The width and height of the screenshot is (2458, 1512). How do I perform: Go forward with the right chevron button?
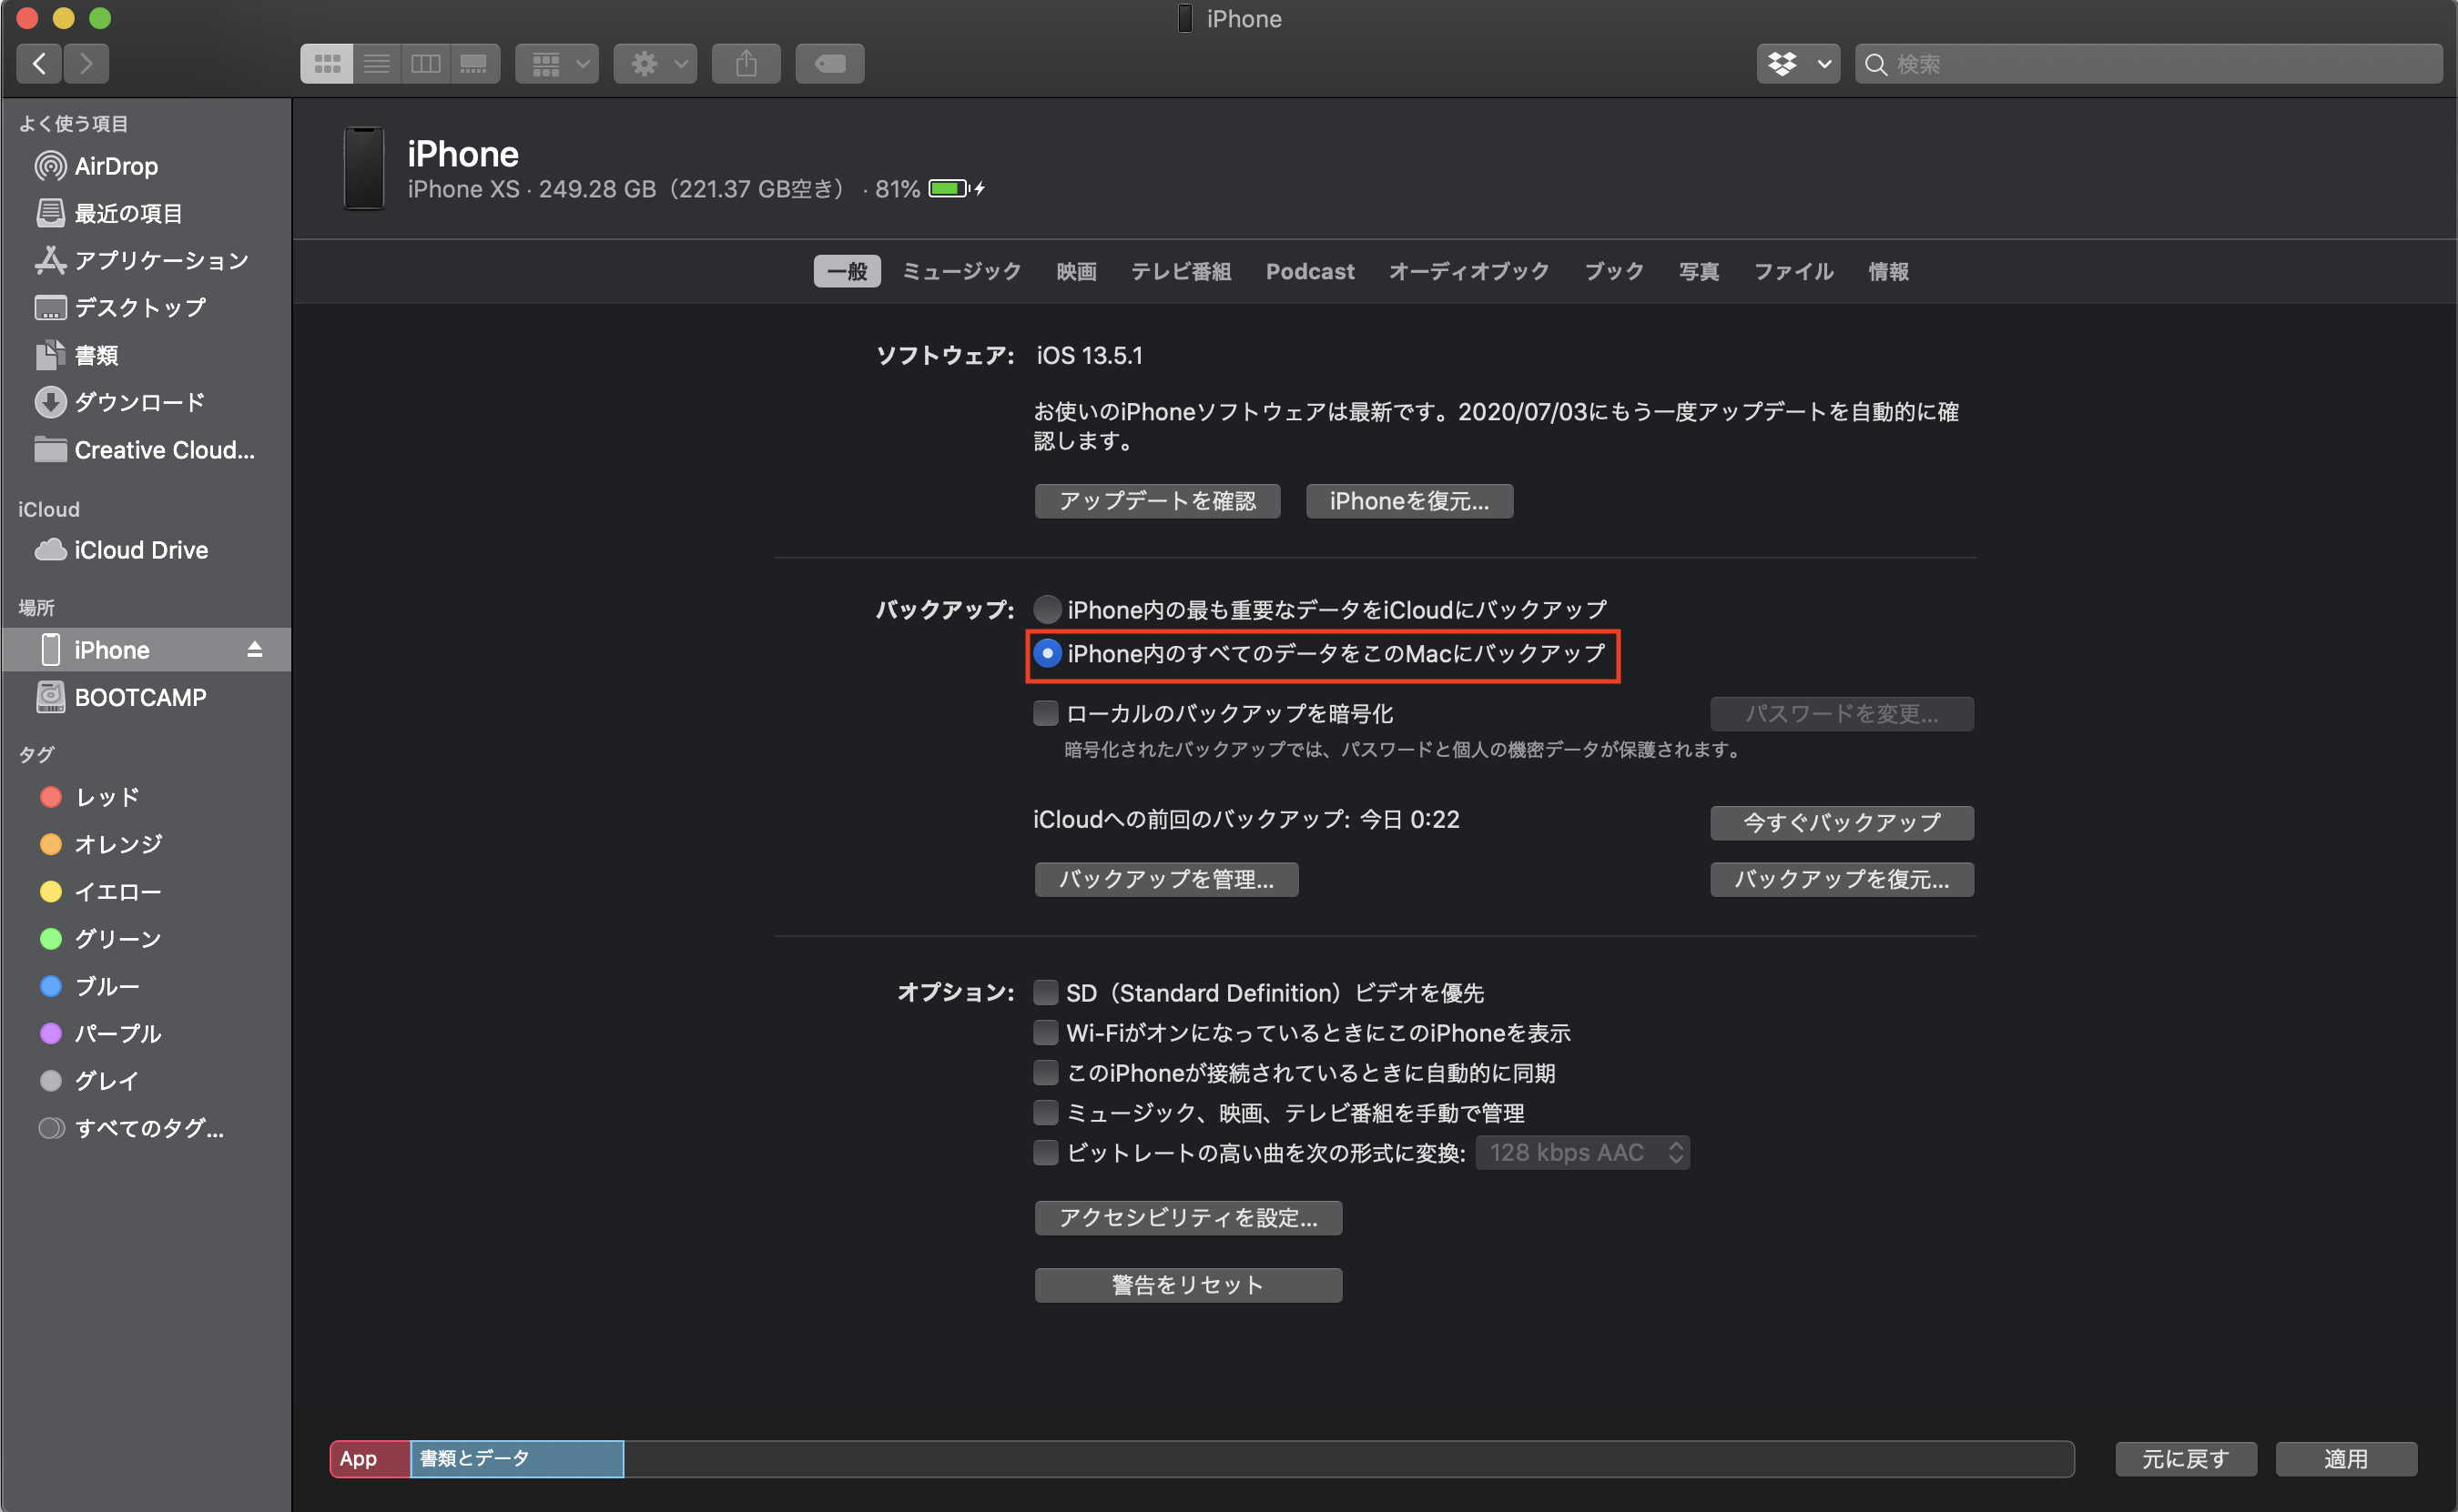point(86,64)
